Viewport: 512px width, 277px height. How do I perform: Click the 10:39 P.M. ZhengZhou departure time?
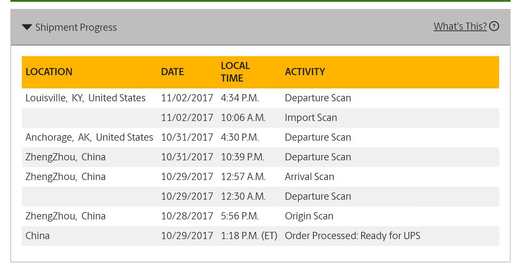click(243, 157)
